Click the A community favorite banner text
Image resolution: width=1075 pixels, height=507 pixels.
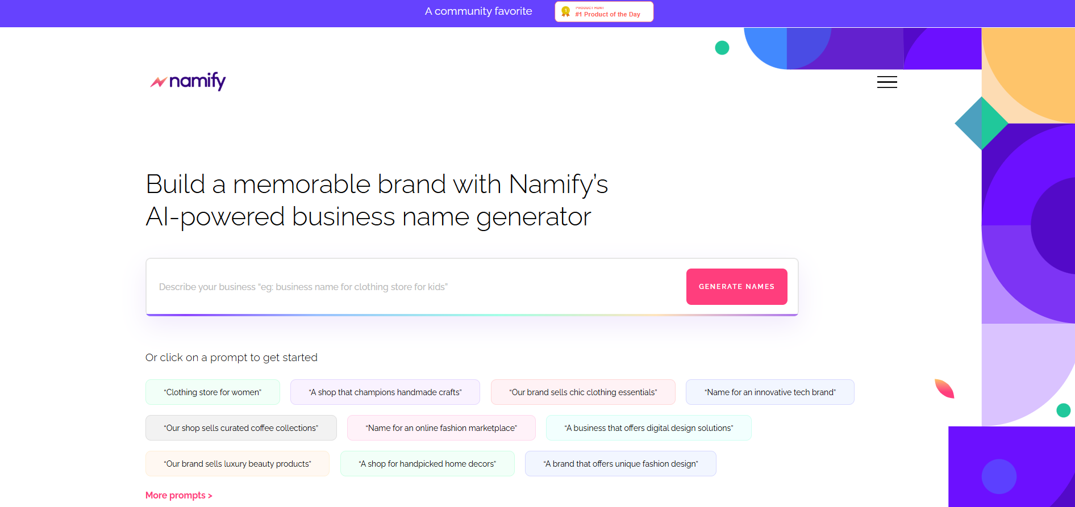point(478,11)
